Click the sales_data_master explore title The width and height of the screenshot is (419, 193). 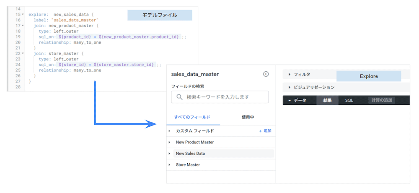click(195, 74)
